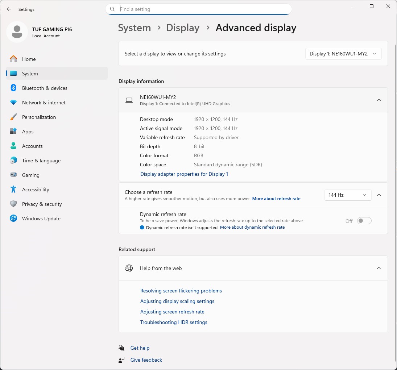Open More about dynamic refresh rate link
397x370 pixels.
(x=252, y=227)
